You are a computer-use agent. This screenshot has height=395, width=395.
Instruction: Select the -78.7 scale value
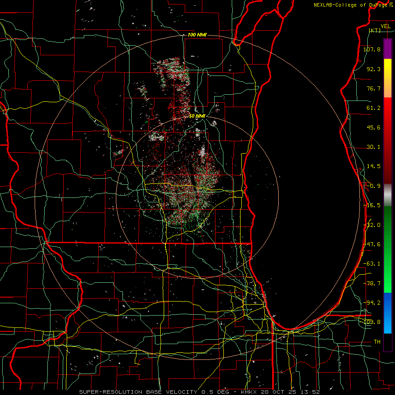tap(372, 284)
